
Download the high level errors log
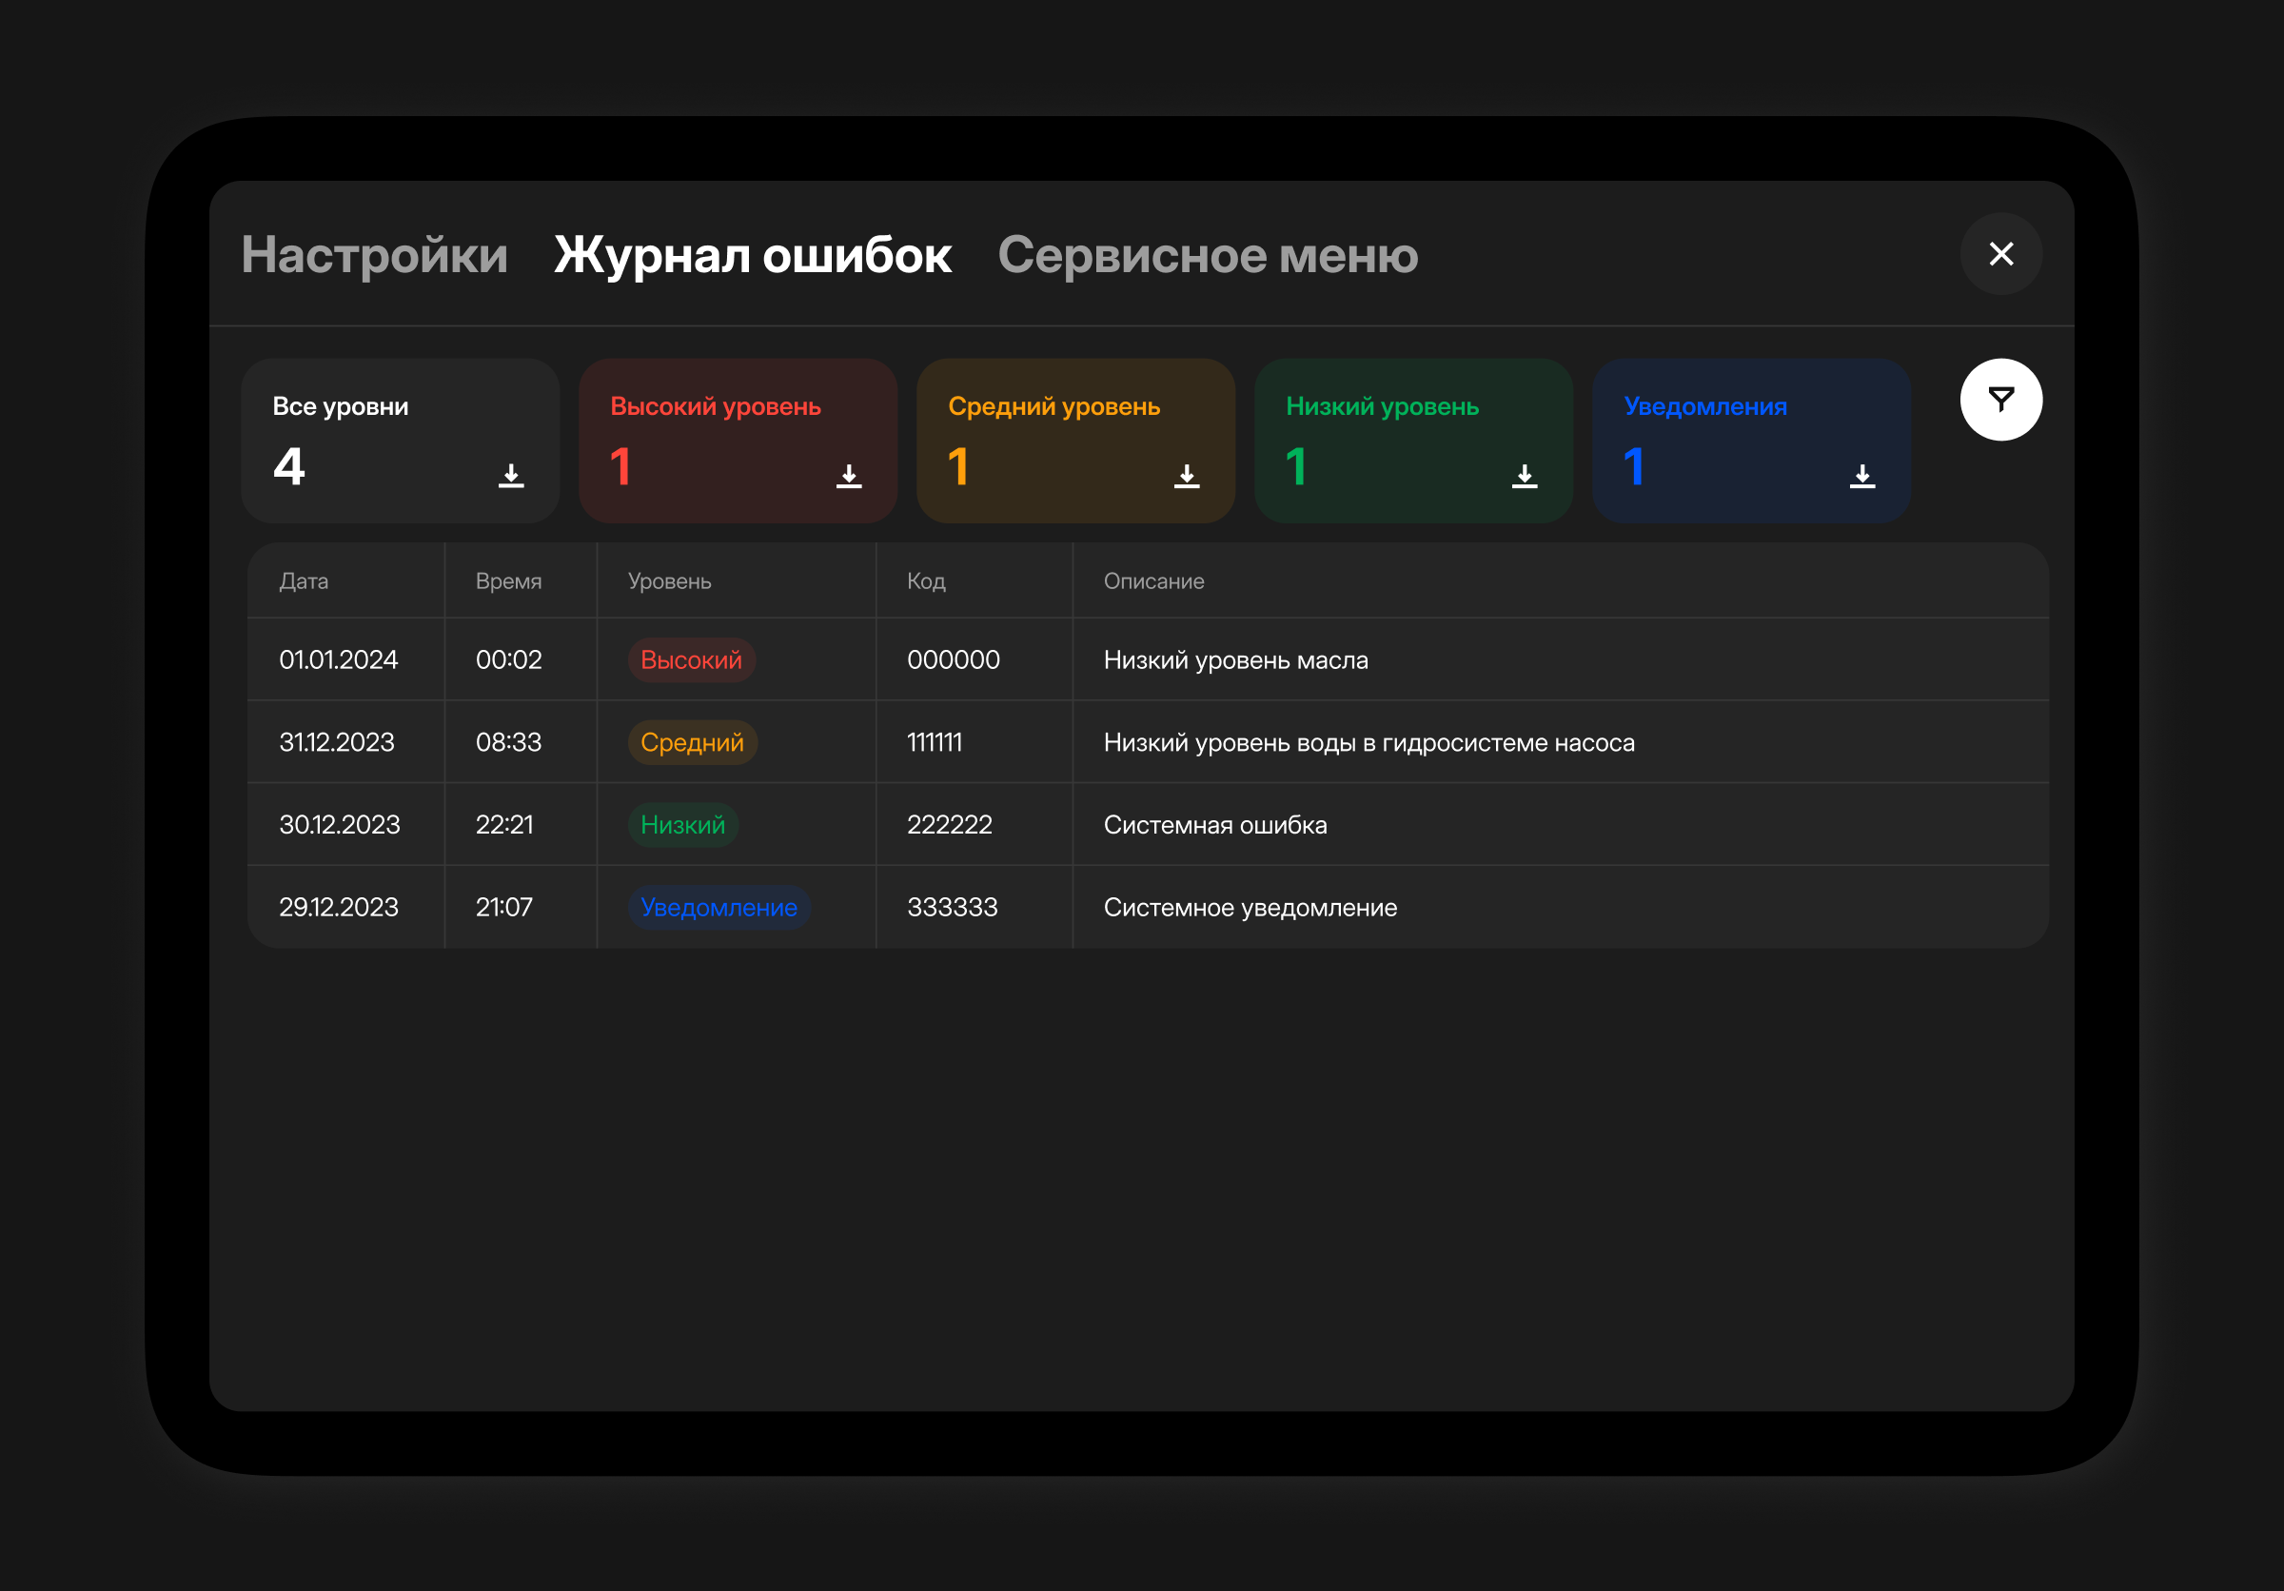(849, 476)
